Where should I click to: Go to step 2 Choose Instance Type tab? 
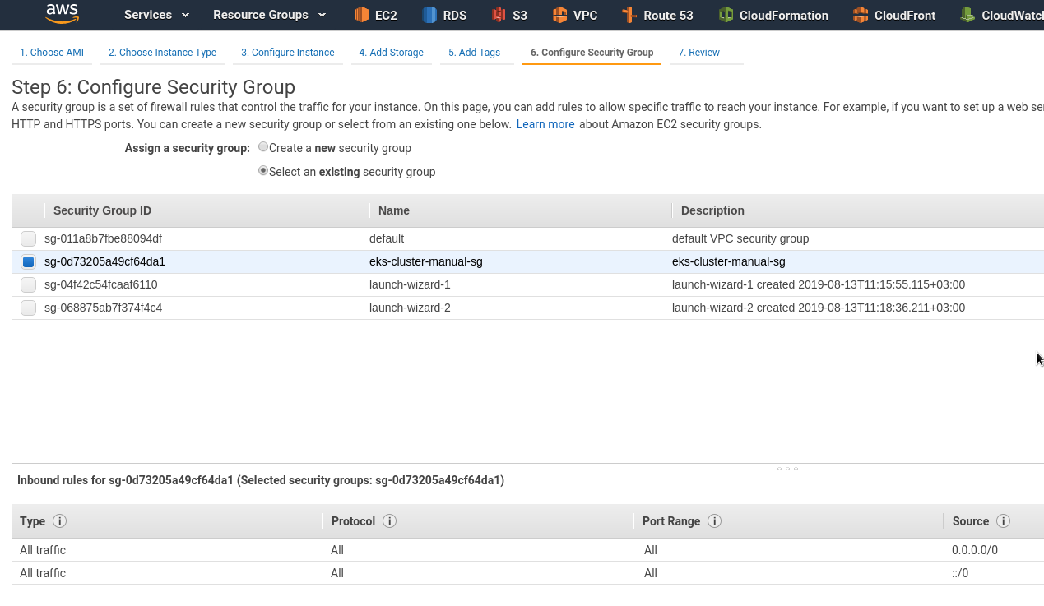[x=162, y=53]
